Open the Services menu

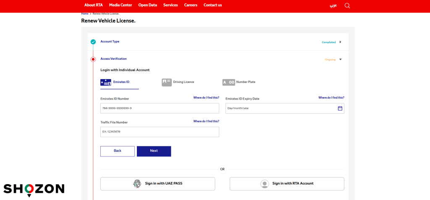pyautogui.click(x=170, y=5)
